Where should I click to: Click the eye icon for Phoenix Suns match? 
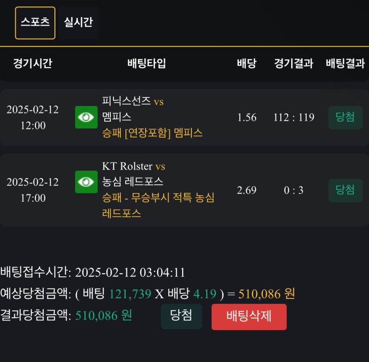[86, 117]
